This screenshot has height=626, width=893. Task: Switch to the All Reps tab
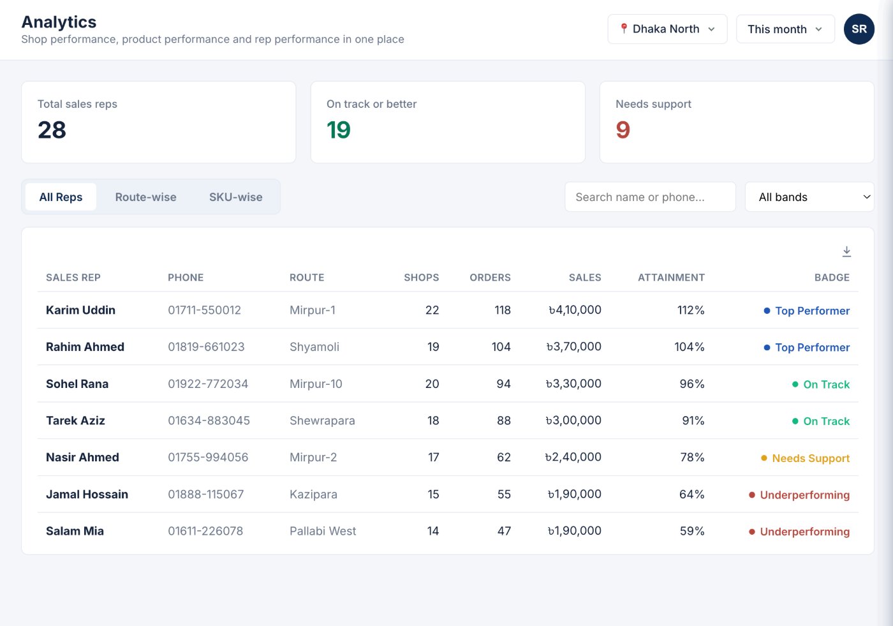[x=61, y=197]
